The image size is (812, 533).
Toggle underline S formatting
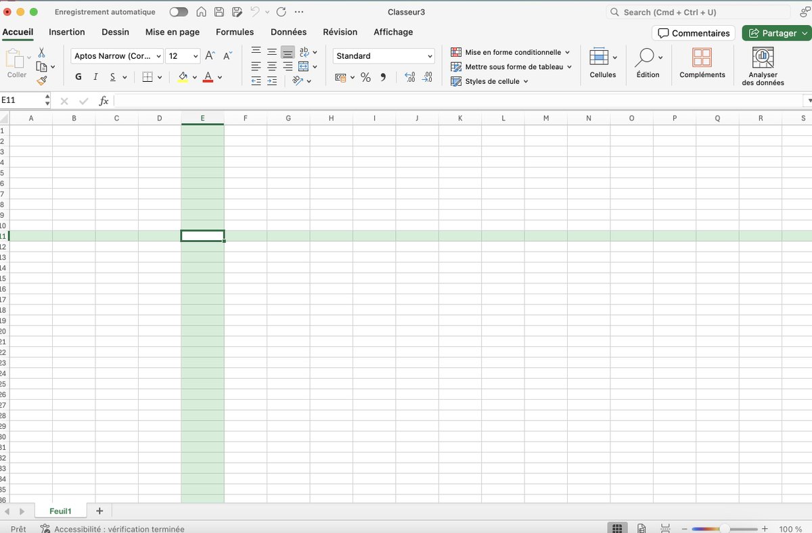[112, 77]
